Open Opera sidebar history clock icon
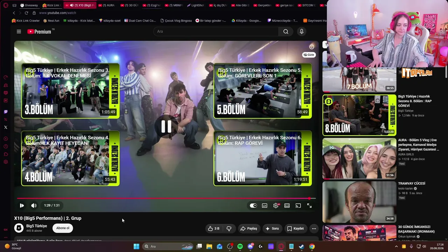 click(x=6, y=146)
